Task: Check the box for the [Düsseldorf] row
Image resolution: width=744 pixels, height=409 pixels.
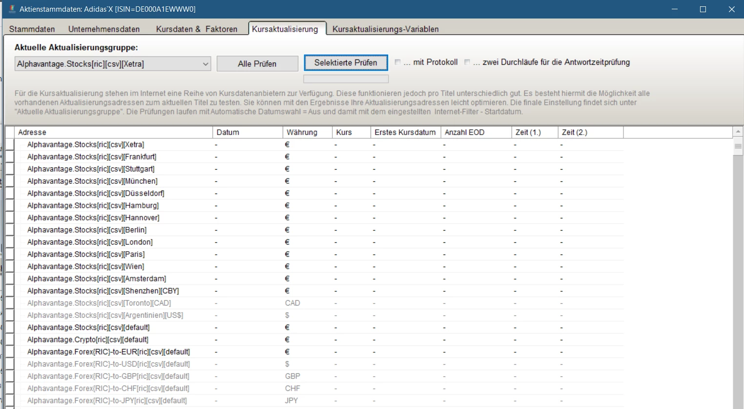Action: 10,193
